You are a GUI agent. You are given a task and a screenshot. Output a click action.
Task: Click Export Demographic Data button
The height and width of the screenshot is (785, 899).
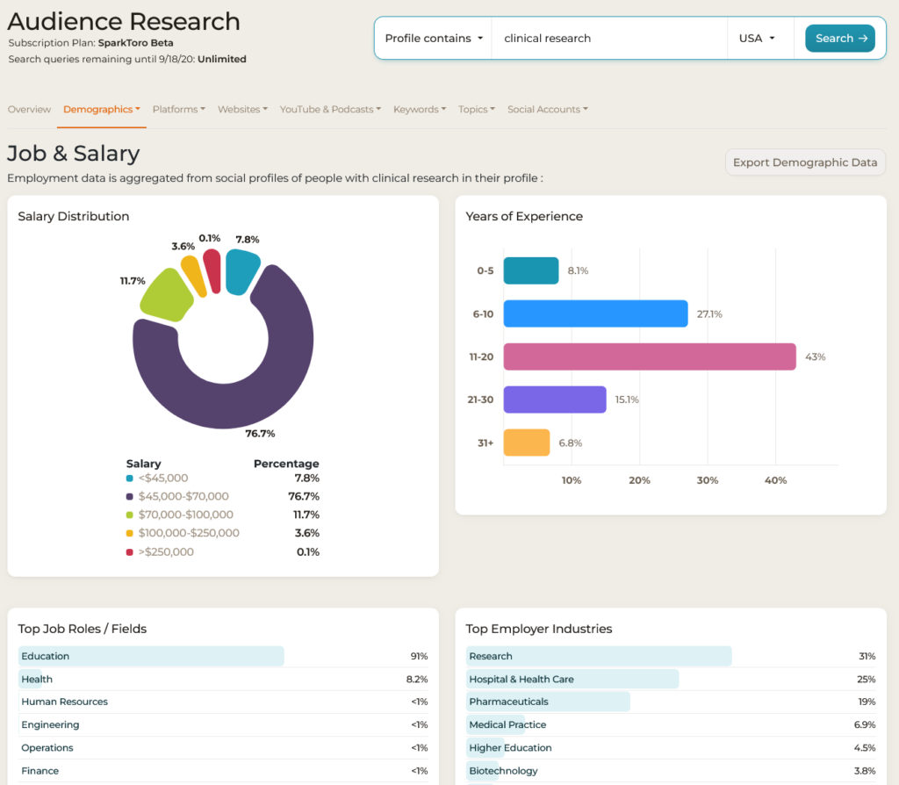(x=805, y=162)
